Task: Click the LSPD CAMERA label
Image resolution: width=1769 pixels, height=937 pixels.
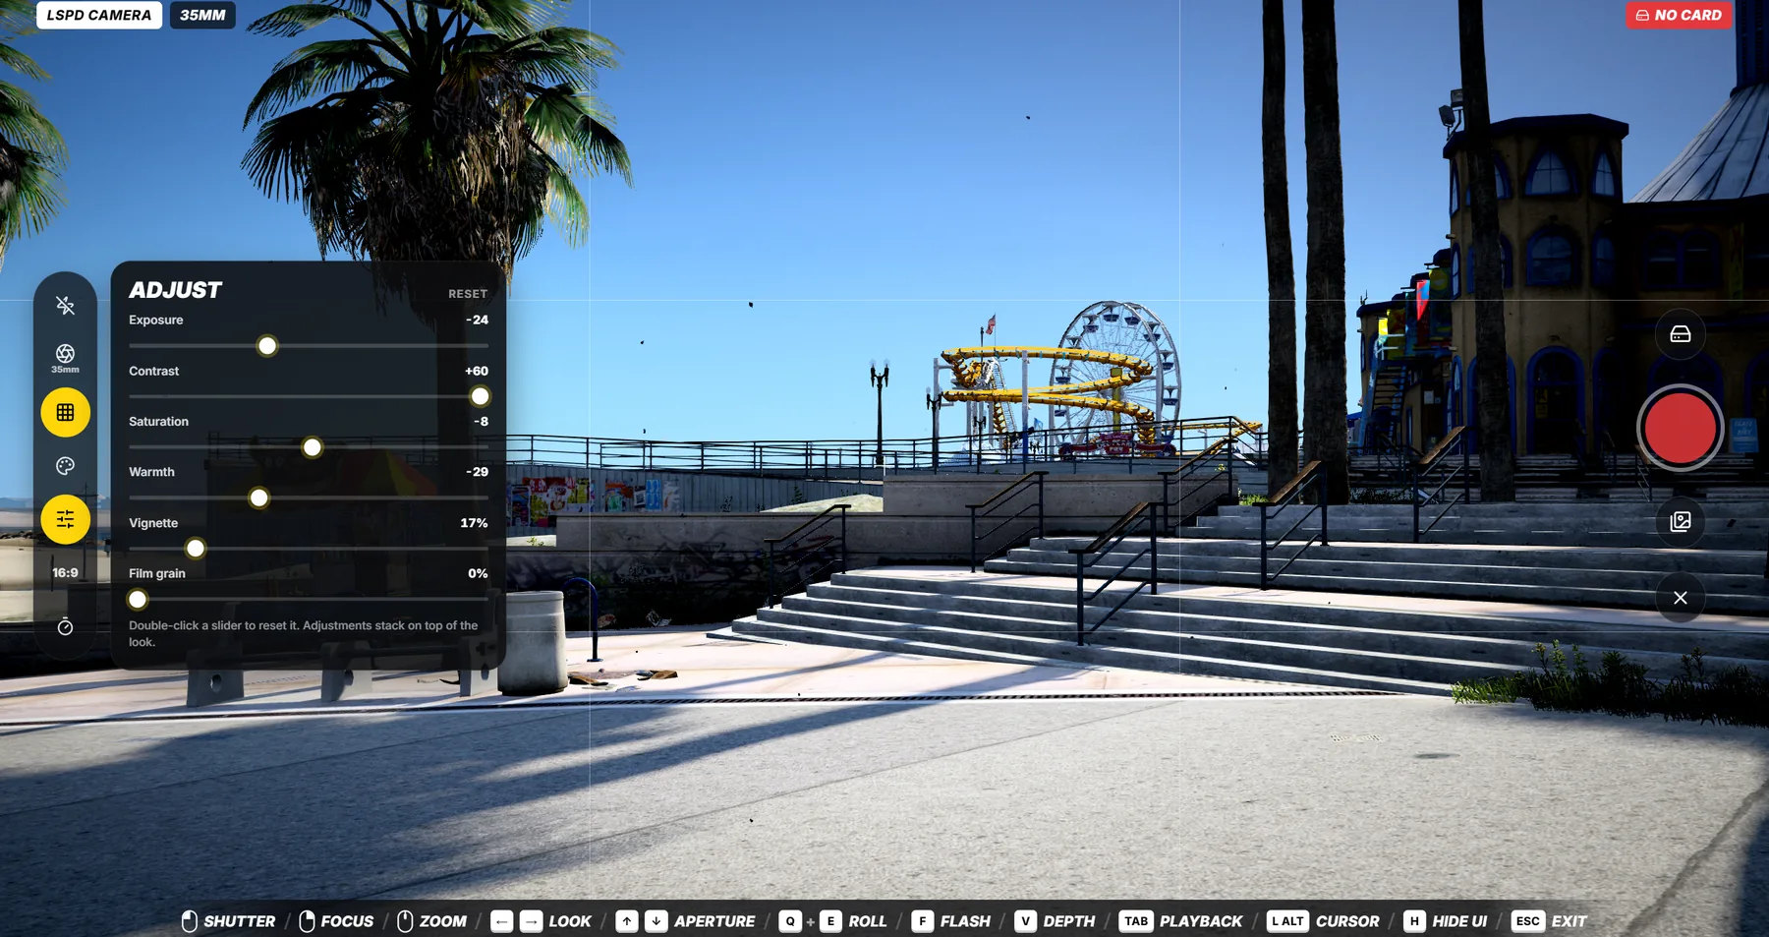Action: pos(99,15)
